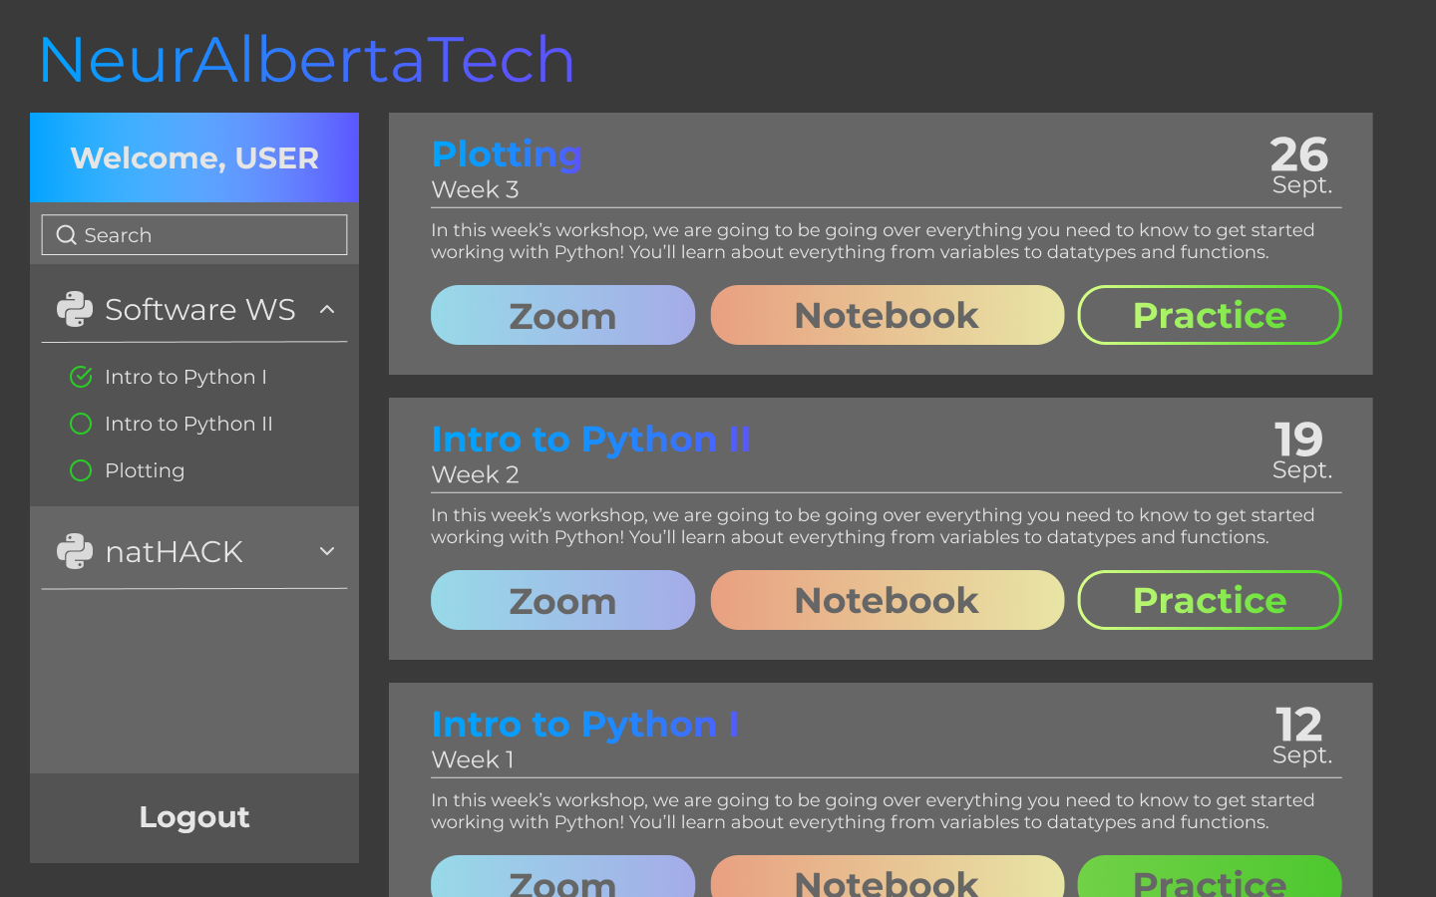The height and width of the screenshot is (897, 1436).
Task: Start Practice for Plotting Week 3
Action: pos(1209,315)
